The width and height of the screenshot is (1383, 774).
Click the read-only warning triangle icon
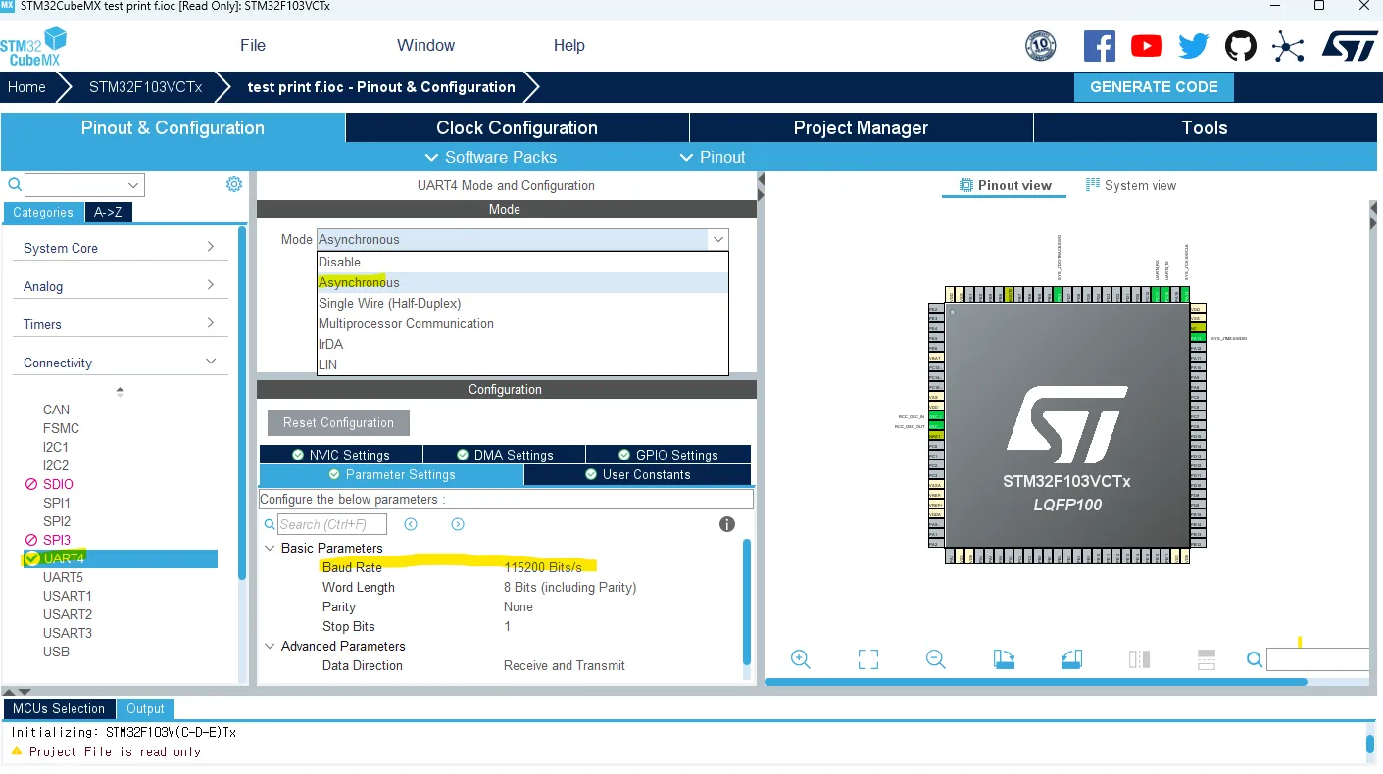[x=16, y=751]
